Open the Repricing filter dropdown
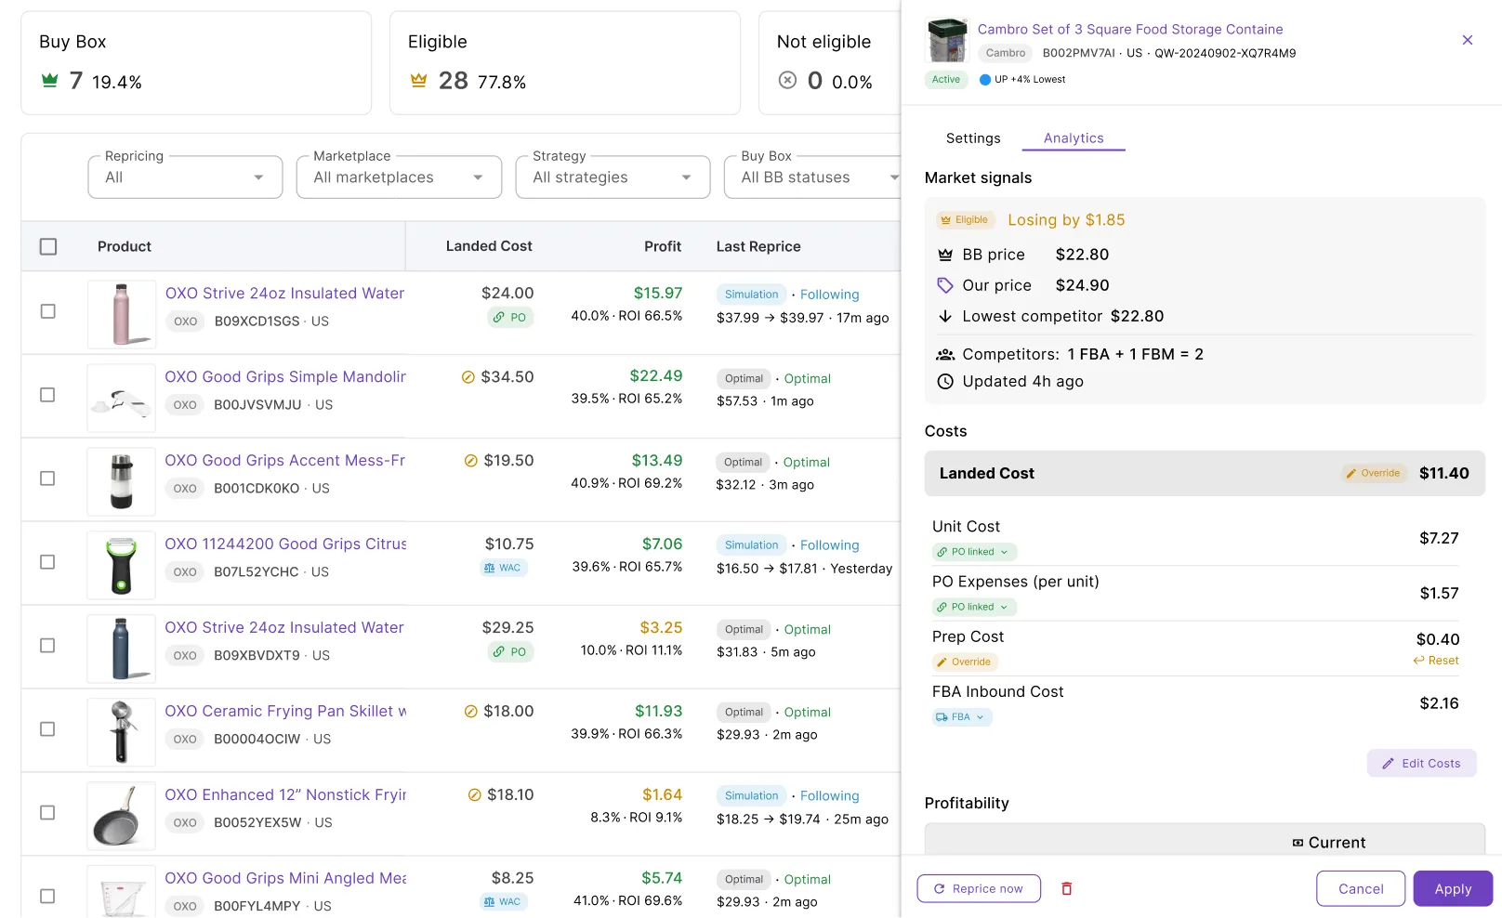Image resolution: width=1502 pixels, height=918 pixels. [x=185, y=177]
